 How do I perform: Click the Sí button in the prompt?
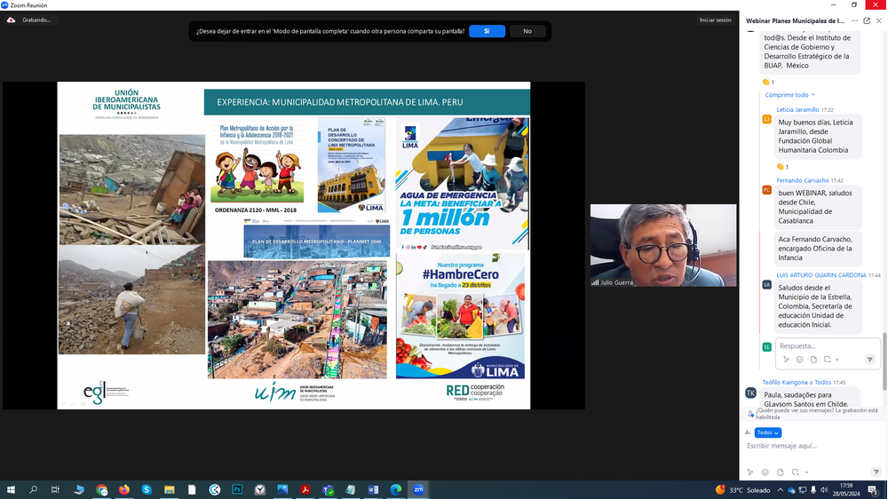pos(487,31)
